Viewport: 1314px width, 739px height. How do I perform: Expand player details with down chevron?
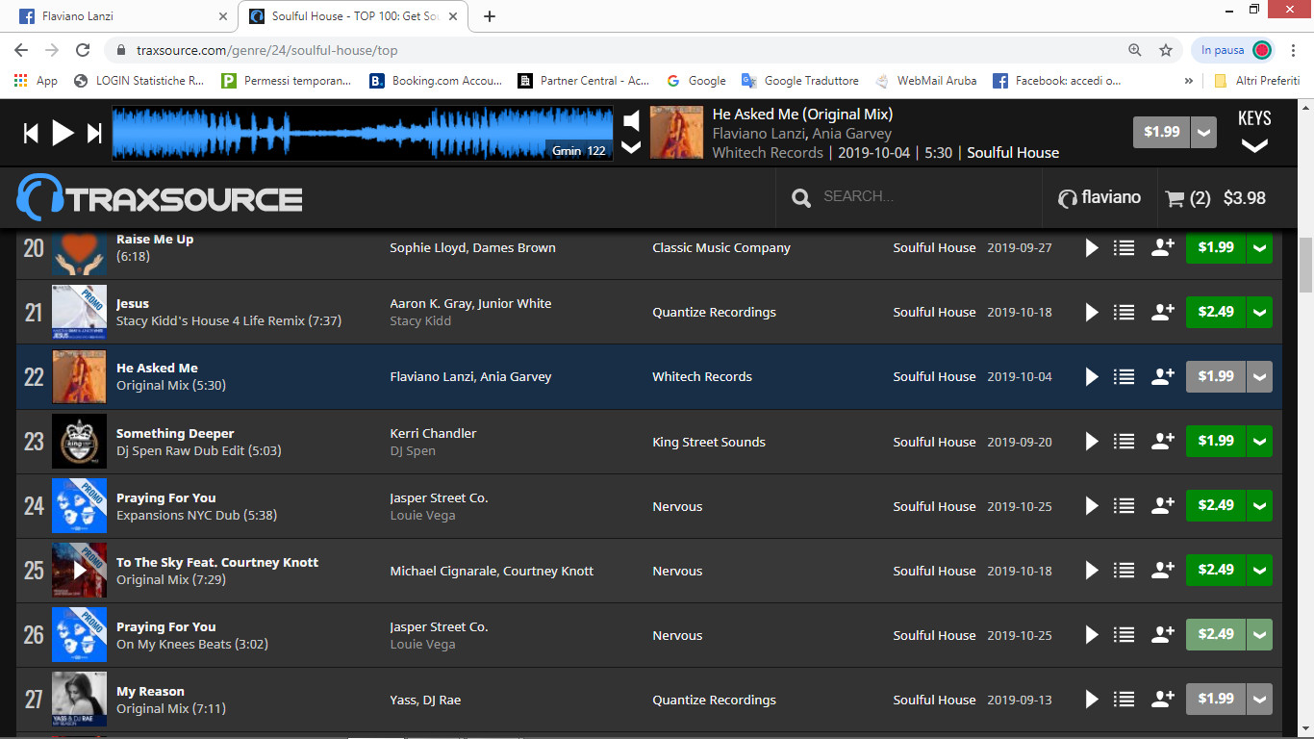631,147
